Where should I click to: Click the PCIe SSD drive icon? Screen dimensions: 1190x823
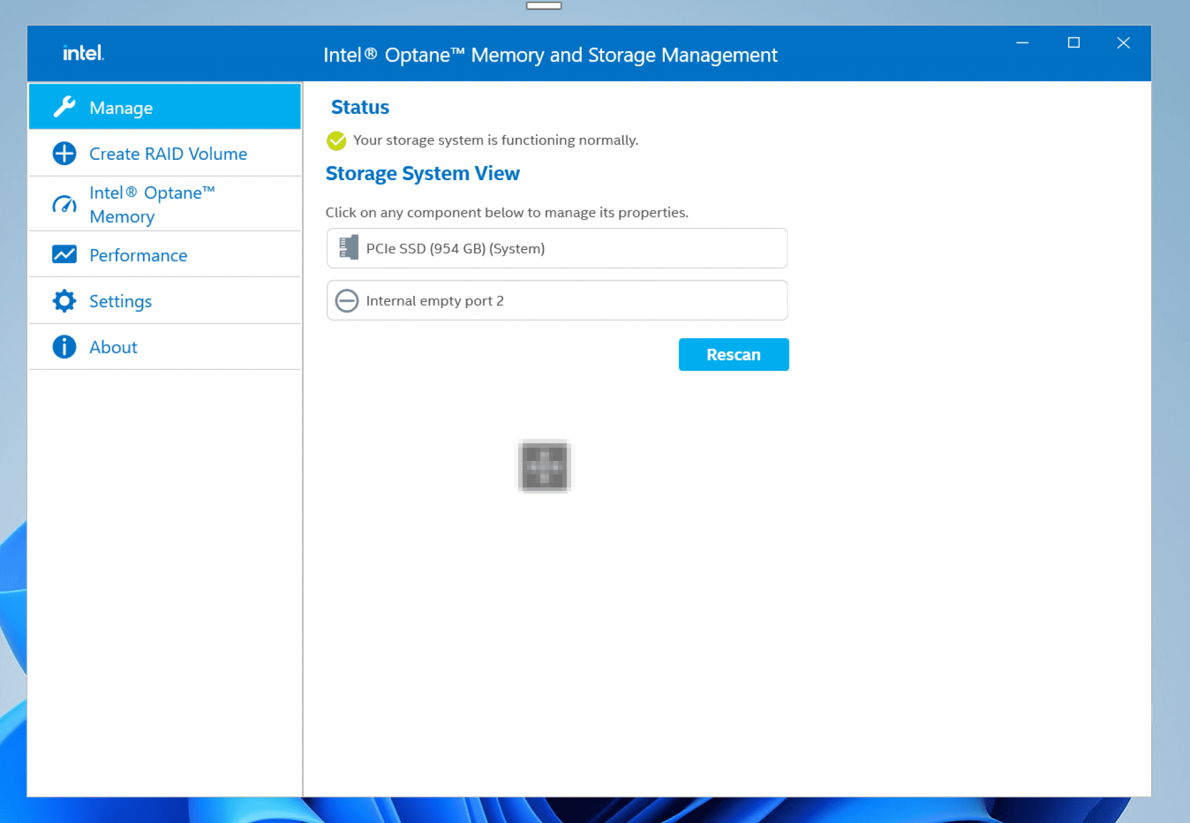349,248
